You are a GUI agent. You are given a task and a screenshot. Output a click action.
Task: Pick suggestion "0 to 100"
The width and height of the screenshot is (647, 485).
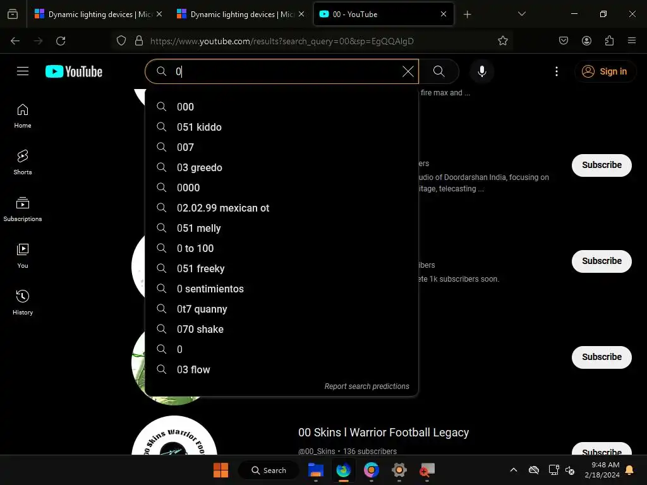282,248
